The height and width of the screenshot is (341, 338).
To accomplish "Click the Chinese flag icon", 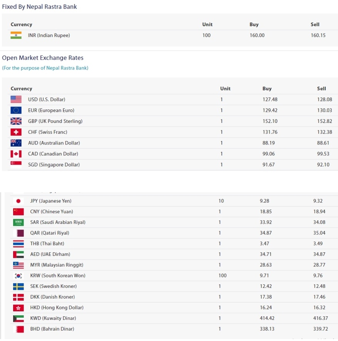I will (x=18, y=212).
